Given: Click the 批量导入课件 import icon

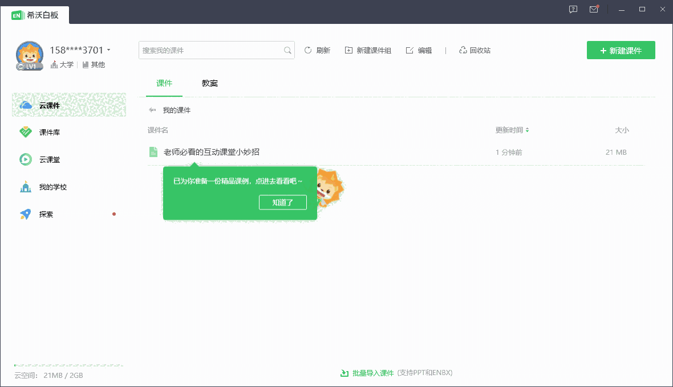Looking at the screenshot, I should [344, 373].
